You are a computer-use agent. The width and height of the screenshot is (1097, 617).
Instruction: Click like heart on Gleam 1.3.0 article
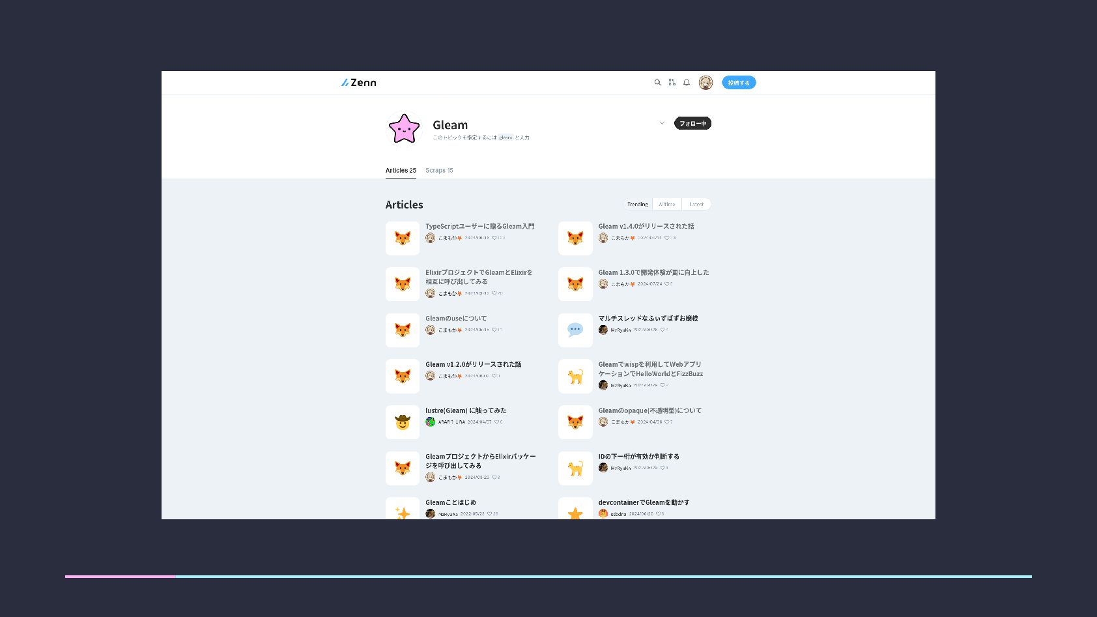pyautogui.click(x=668, y=284)
